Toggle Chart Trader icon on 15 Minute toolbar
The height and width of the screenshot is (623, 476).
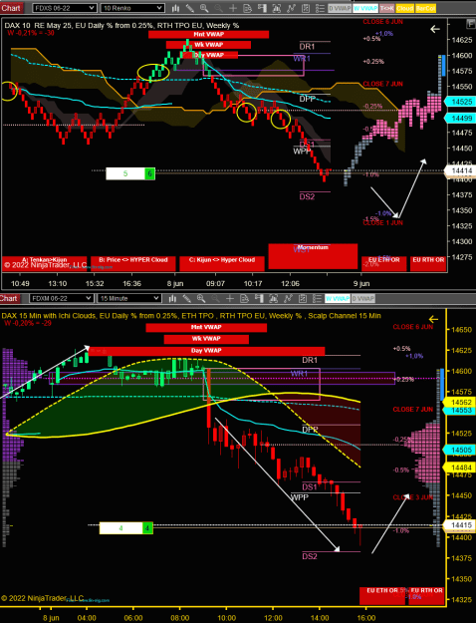pyautogui.click(x=259, y=298)
